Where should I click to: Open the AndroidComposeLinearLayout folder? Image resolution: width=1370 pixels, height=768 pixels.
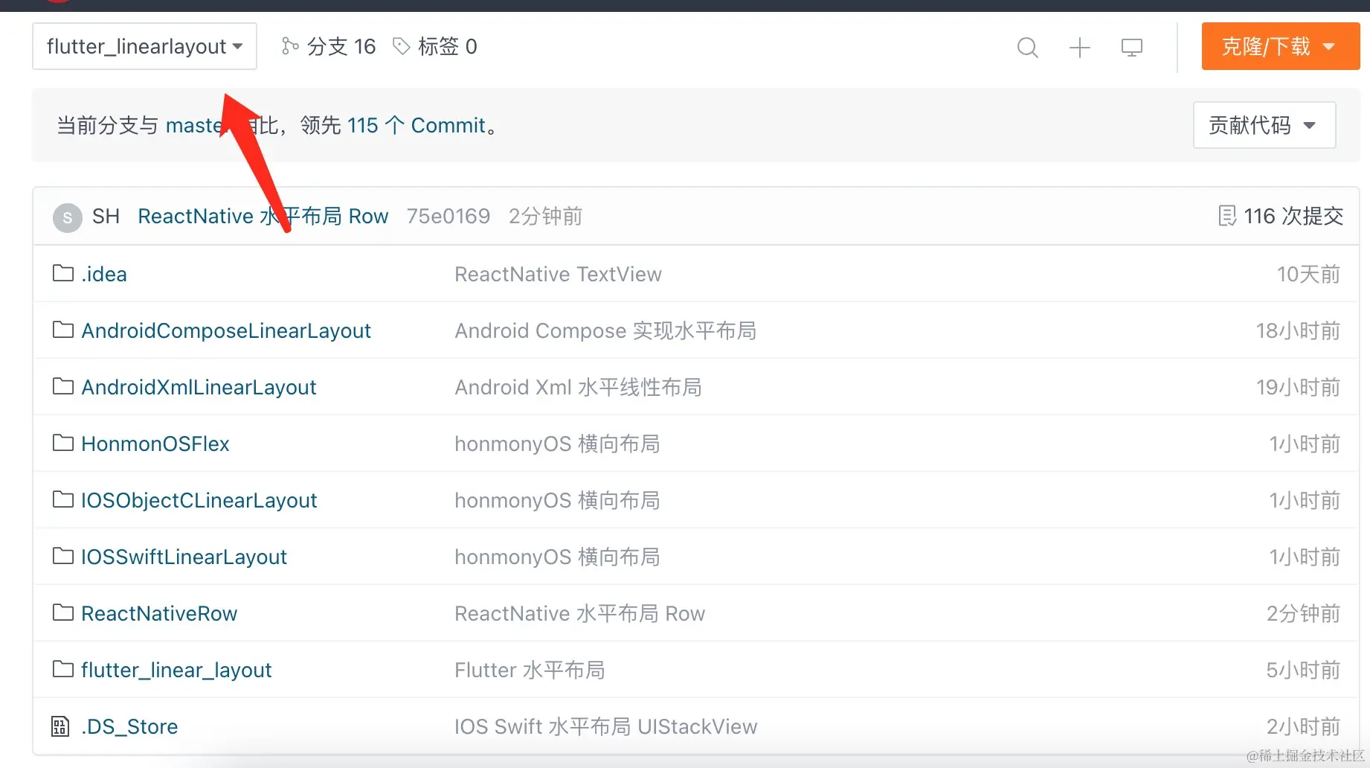pos(226,330)
